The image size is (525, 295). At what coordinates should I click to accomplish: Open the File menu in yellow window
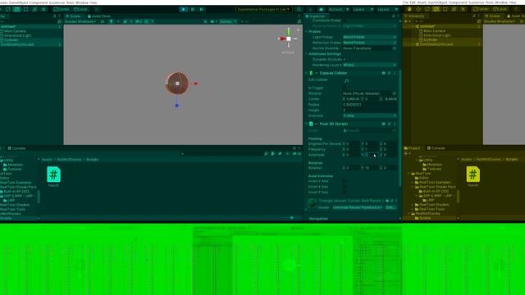tap(405, 2)
